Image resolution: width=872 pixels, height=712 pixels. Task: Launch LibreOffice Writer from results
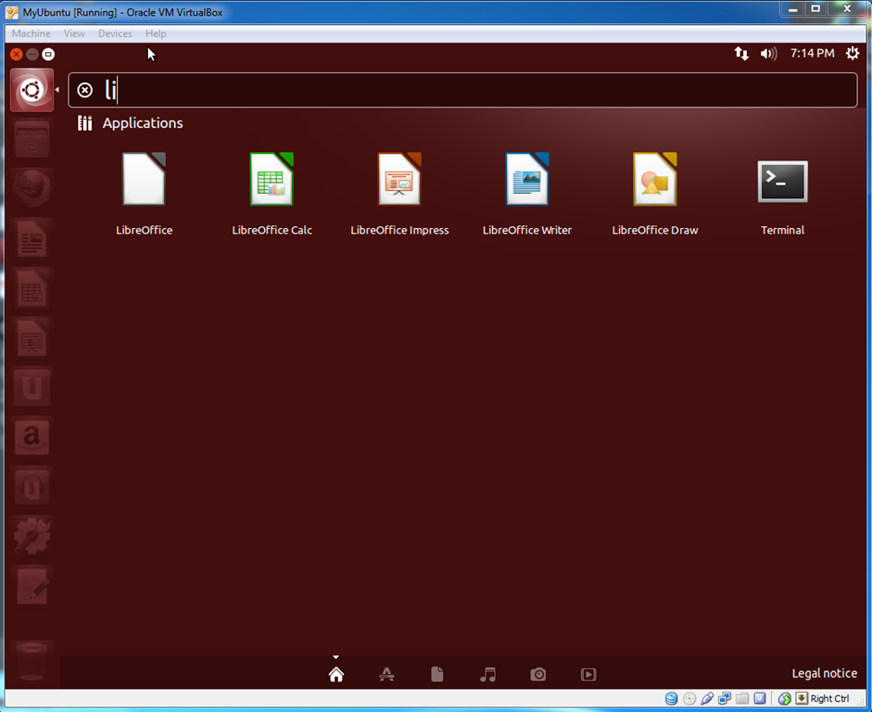pyautogui.click(x=527, y=194)
